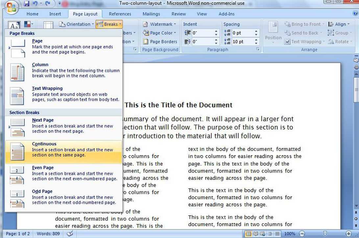This screenshot has width=359, height=238.
Task: Click the Position icon in Arrange
Action: pos(273,27)
